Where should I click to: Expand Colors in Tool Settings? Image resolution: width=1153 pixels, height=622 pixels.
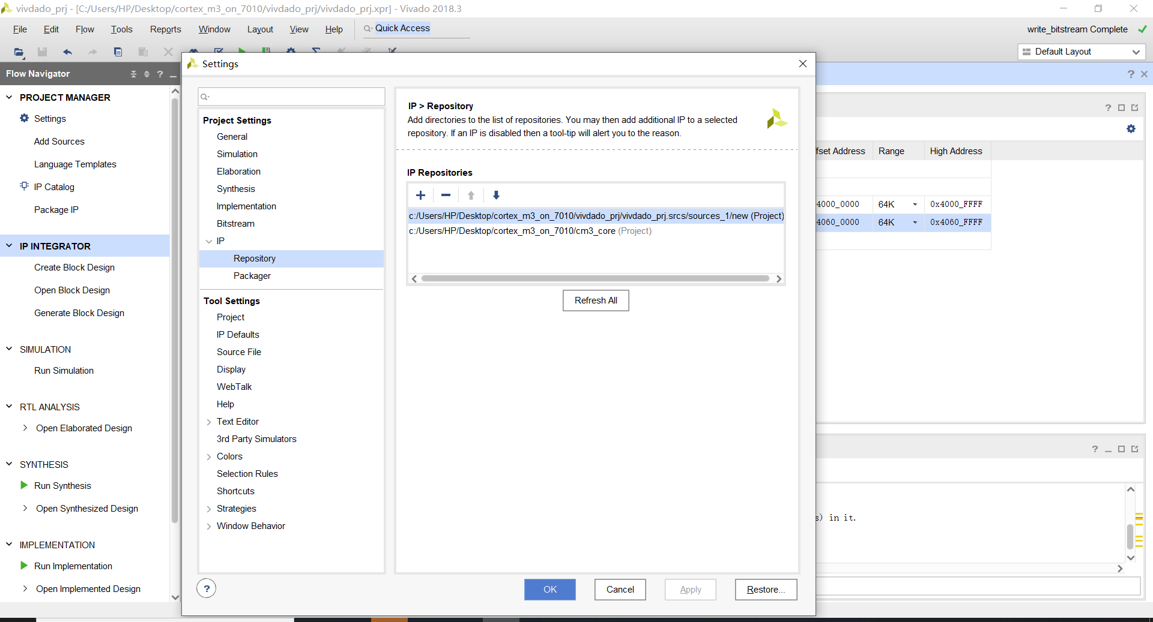click(208, 456)
